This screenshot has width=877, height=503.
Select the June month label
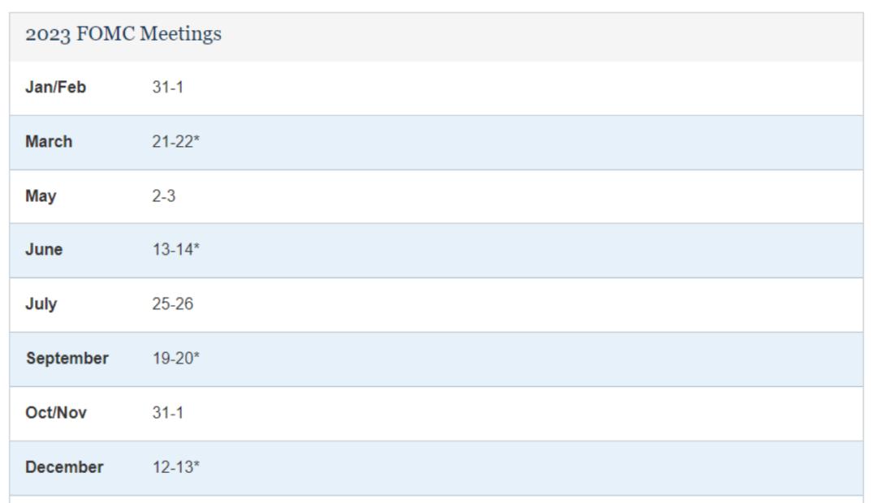(x=44, y=249)
